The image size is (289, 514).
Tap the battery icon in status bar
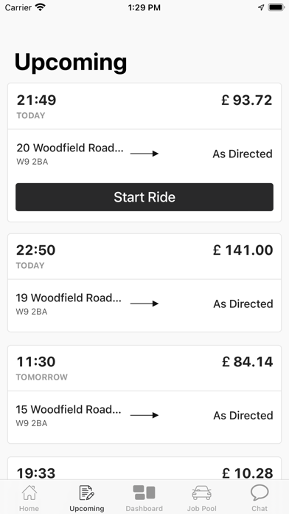pos(276,7)
